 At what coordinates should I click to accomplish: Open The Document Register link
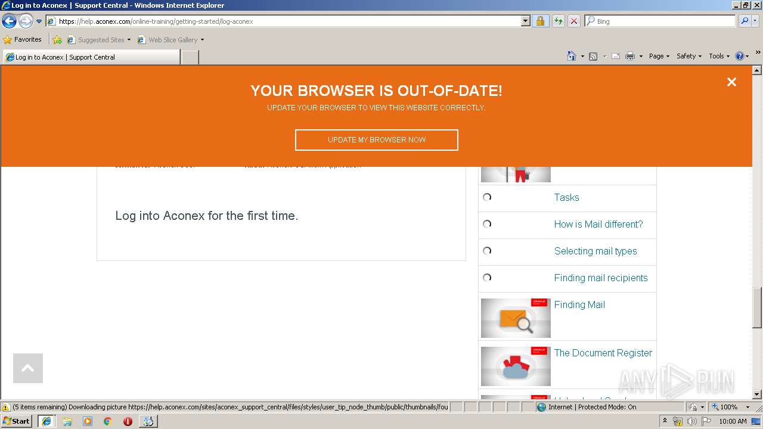(x=603, y=353)
